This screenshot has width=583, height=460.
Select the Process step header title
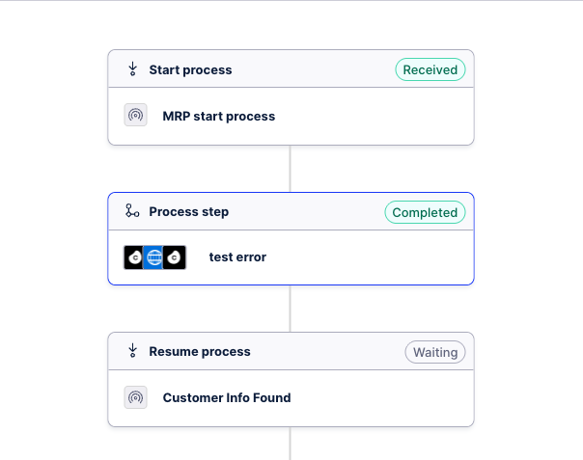click(188, 211)
